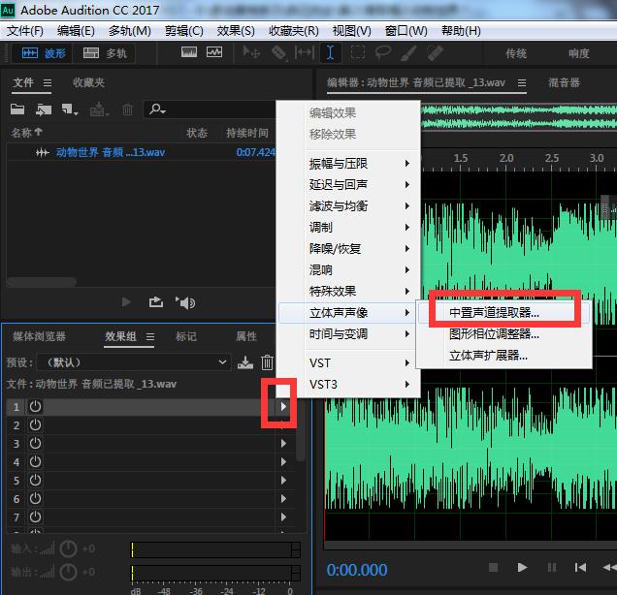Select 响度 workspace

coord(579,53)
